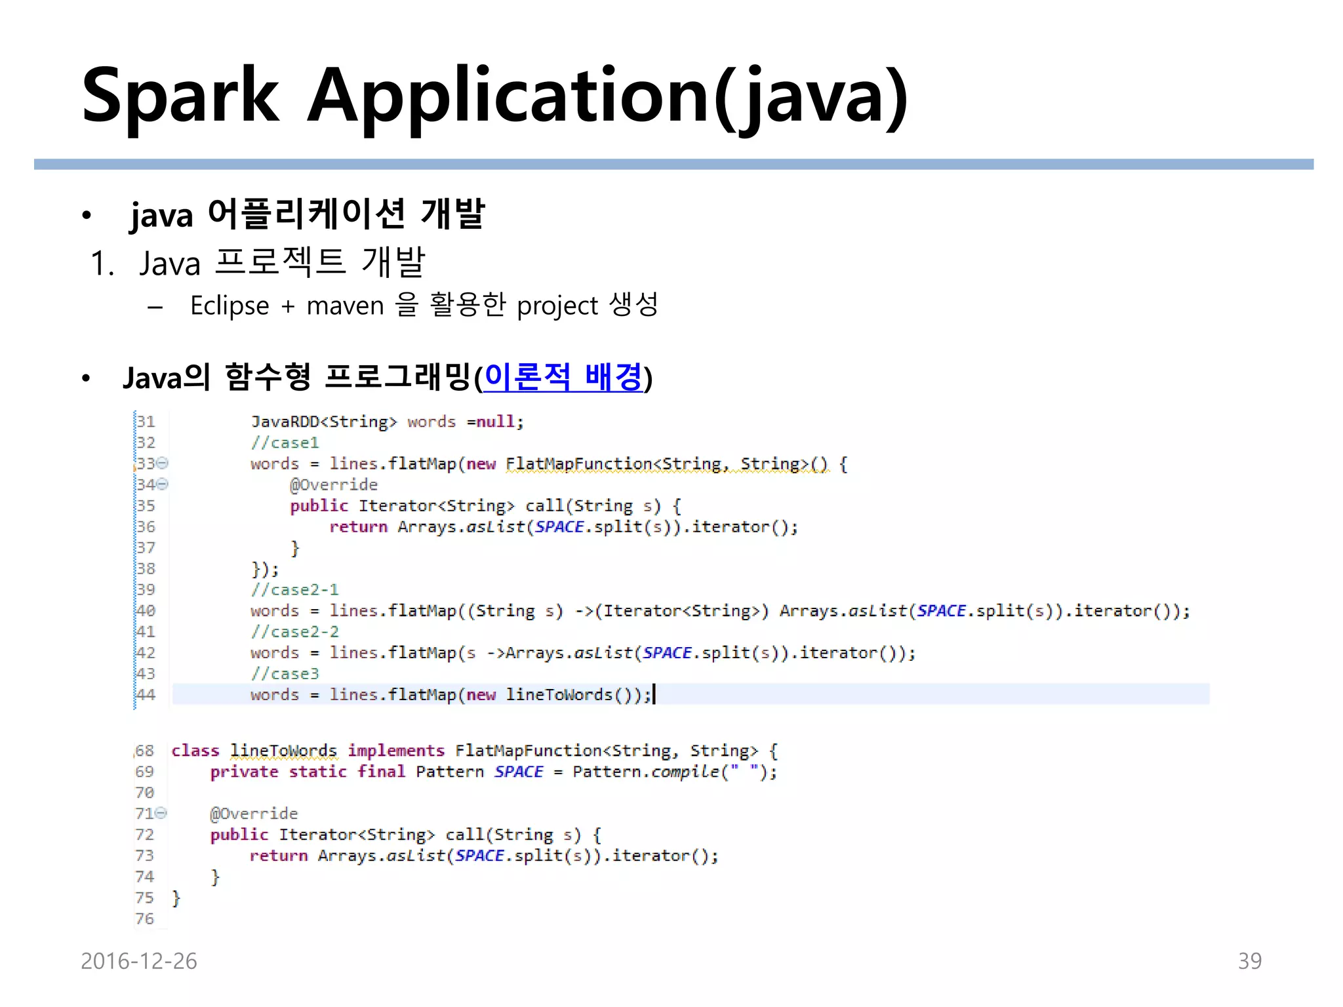Click the slide date 2016-12-26

click(x=138, y=961)
